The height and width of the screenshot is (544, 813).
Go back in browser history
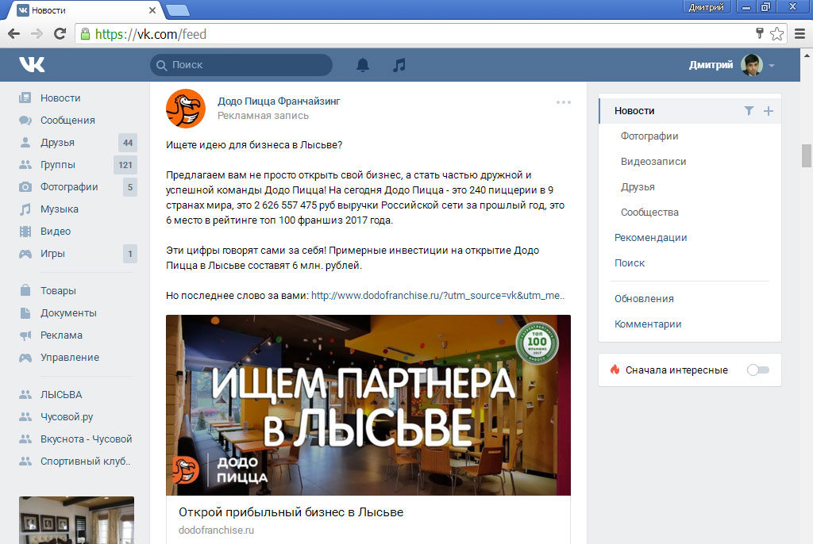pos(14,34)
